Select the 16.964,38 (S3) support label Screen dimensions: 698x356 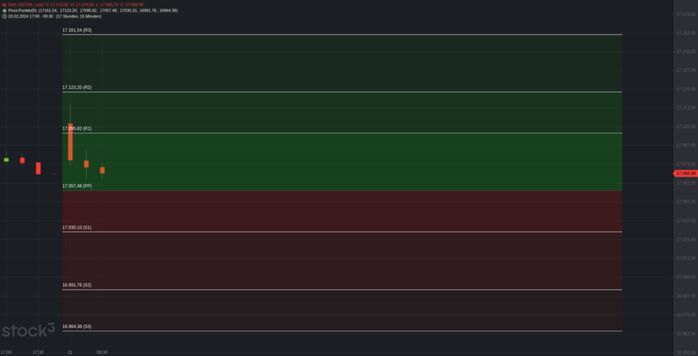[x=77, y=327]
